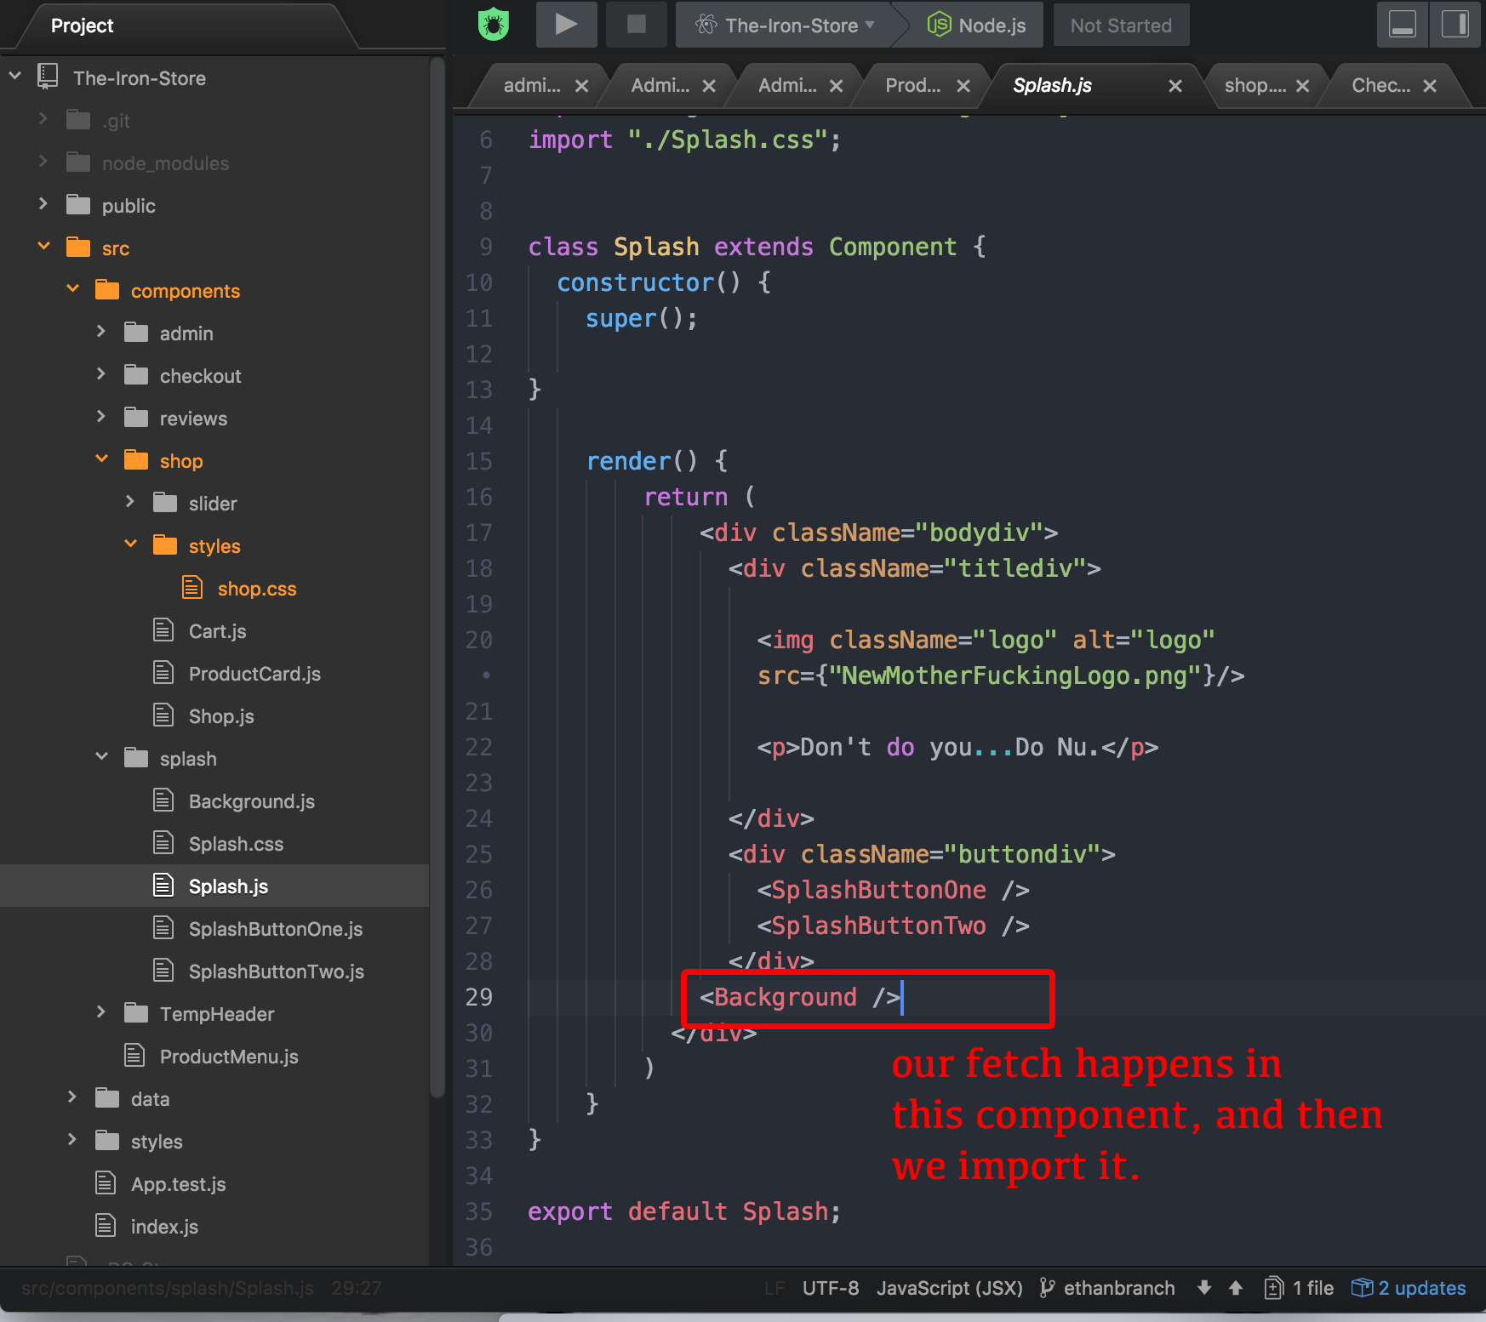1486x1322 pixels.
Task: Switch to the Splash.js tab
Action: pyautogui.click(x=1053, y=85)
